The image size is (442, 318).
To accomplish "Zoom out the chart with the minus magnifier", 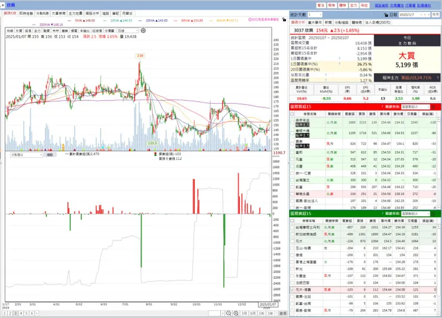I will (229, 313).
